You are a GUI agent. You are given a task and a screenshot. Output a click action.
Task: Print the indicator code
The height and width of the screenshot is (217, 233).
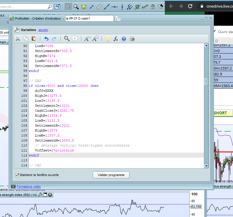click(x=132, y=39)
